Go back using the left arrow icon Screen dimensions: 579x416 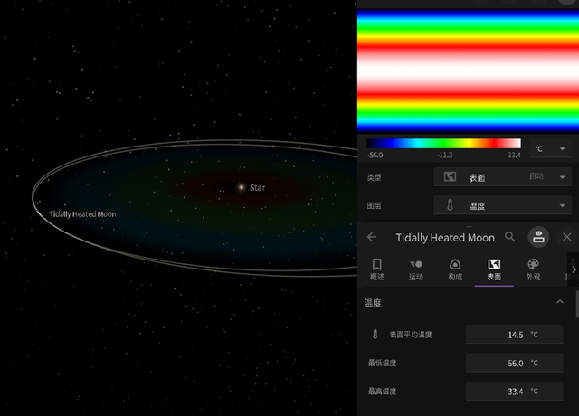(x=372, y=237)
